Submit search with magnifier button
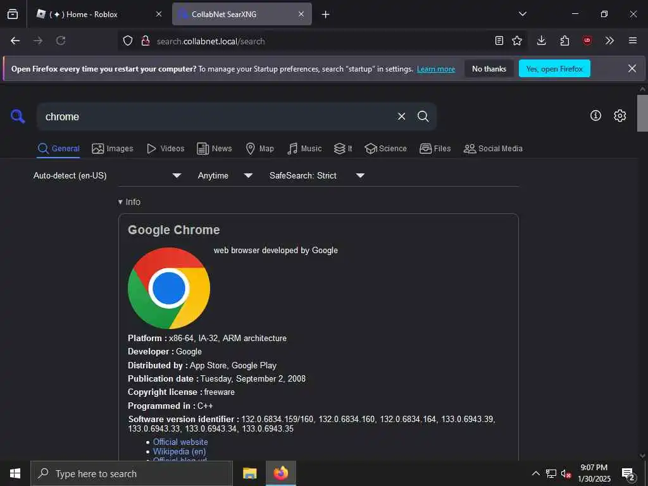The image size is (648, 486). pos(423,116)
